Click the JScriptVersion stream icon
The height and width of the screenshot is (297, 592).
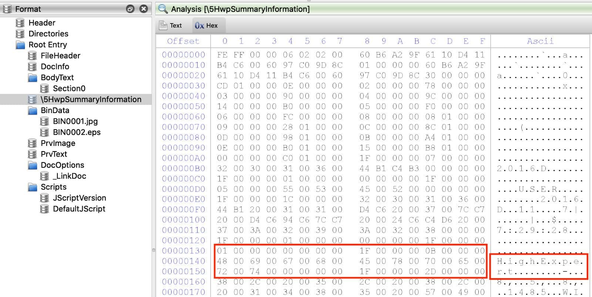click(x=44, y=198)
